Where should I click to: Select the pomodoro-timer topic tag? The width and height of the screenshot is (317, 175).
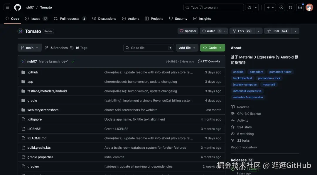(x=280, y=72)
